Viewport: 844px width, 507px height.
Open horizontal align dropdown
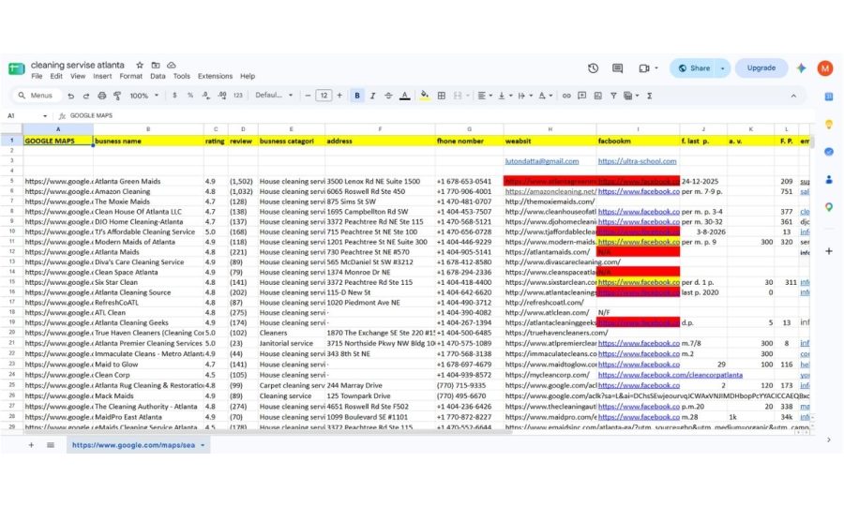click(x=485, y=96)
